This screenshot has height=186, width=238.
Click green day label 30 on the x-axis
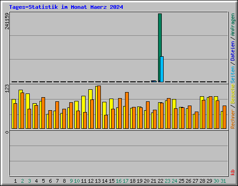(216, 181)
